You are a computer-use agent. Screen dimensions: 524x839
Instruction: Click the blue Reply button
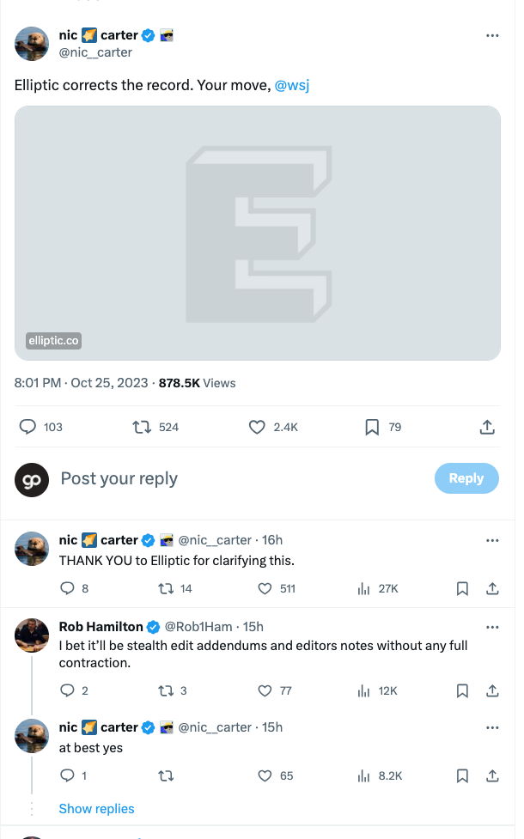(x=466, y=478)
